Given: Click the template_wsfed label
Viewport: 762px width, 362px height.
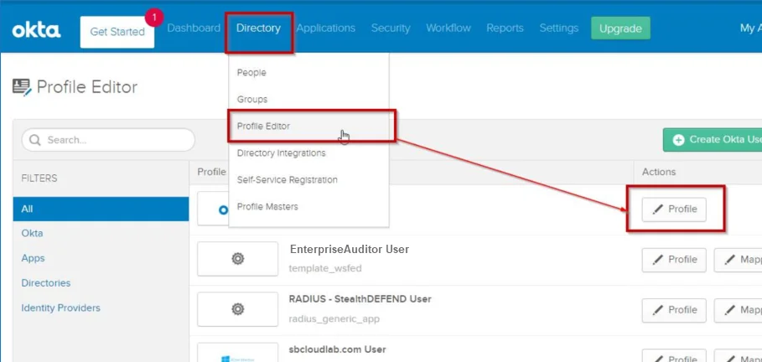Looking at the screenshot, I should [325, 268].
